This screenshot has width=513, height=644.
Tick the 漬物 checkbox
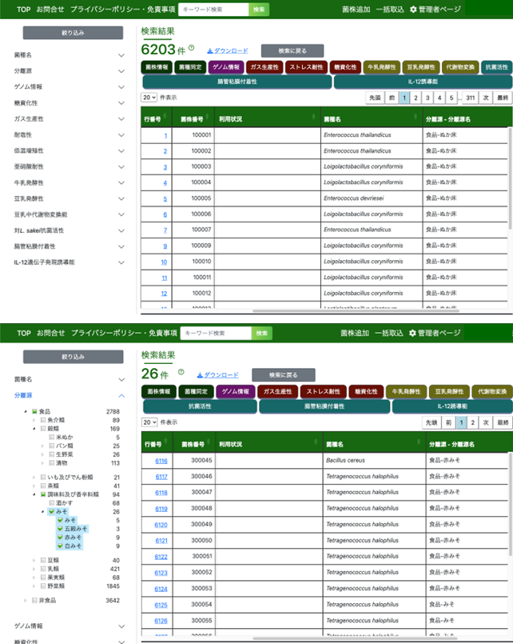(51, 463)
